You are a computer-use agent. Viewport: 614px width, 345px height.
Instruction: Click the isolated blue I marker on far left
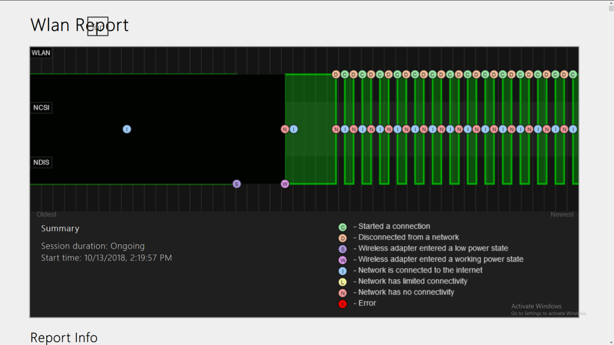click(x=127, y=129)
